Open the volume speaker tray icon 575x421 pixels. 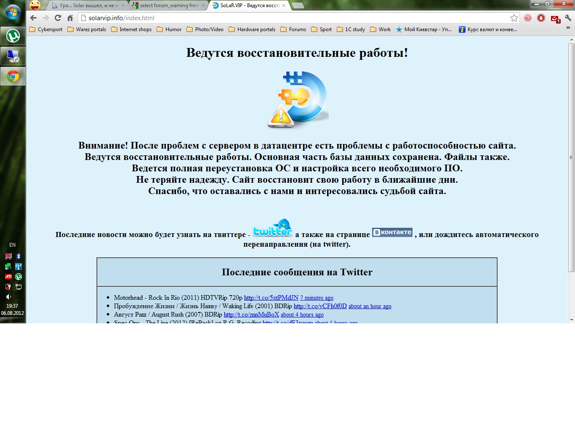pyautogui.click(x=8, y=297)
